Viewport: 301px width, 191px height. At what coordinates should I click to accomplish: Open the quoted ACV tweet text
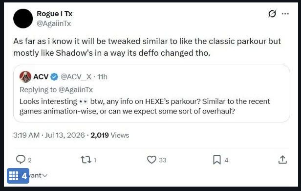[145, 106]
